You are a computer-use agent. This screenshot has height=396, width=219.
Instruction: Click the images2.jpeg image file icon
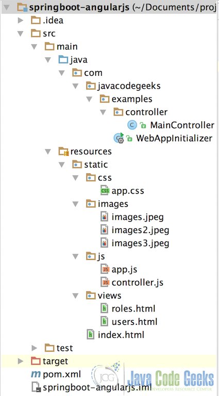104,230
